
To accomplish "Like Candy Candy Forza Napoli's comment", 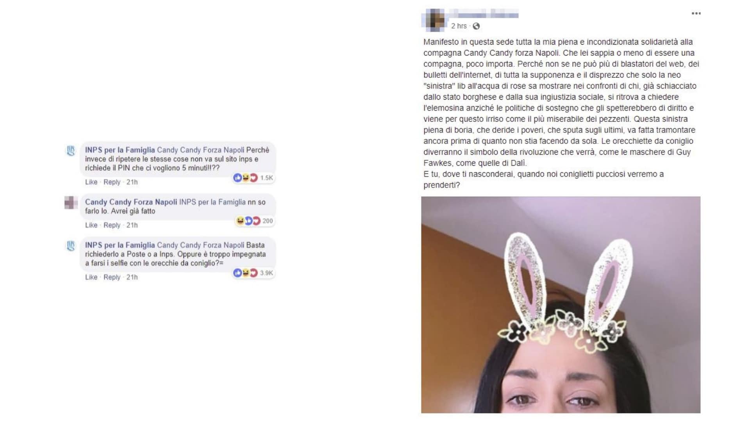I will pyautogui.click(x=91, y=225).
